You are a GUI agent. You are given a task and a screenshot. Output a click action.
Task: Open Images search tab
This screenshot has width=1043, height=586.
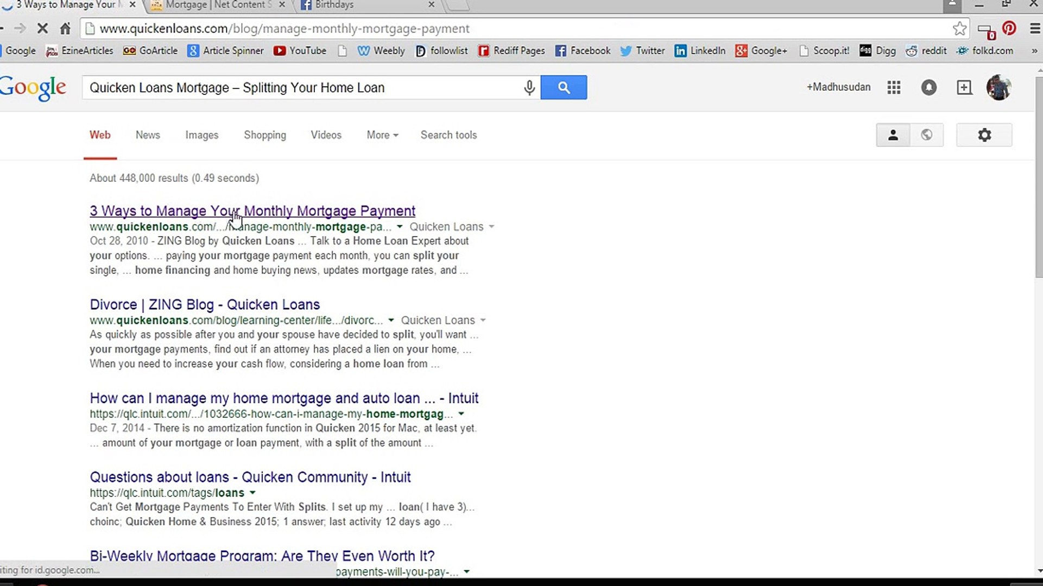coord(201,135)
